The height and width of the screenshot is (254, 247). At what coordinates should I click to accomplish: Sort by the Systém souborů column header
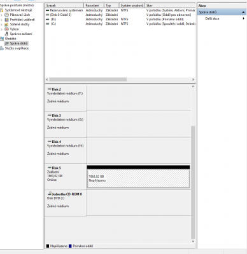pyautogui.click(x=132, y=6)
